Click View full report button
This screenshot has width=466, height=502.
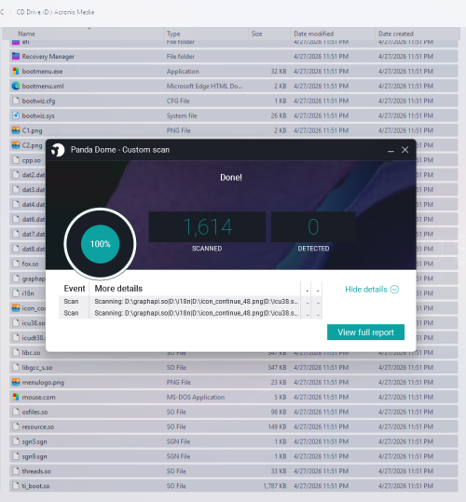point(365,332)
